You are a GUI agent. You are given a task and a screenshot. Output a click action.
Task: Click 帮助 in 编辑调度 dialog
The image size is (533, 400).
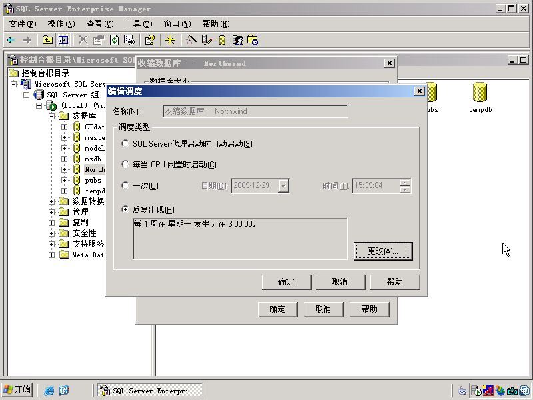[x=395, y=282]
